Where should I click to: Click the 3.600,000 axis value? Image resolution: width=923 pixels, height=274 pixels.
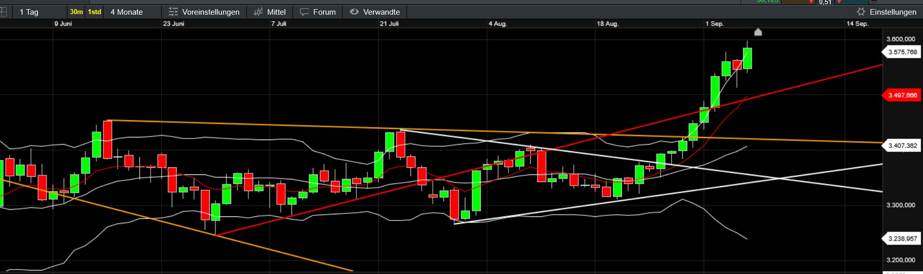(901, 39)
